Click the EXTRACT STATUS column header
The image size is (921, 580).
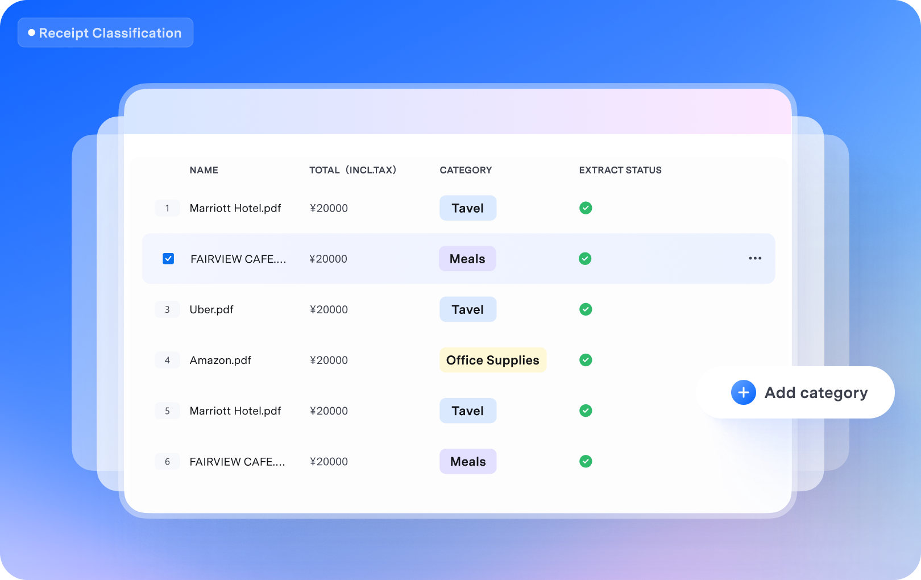[620, 170]
